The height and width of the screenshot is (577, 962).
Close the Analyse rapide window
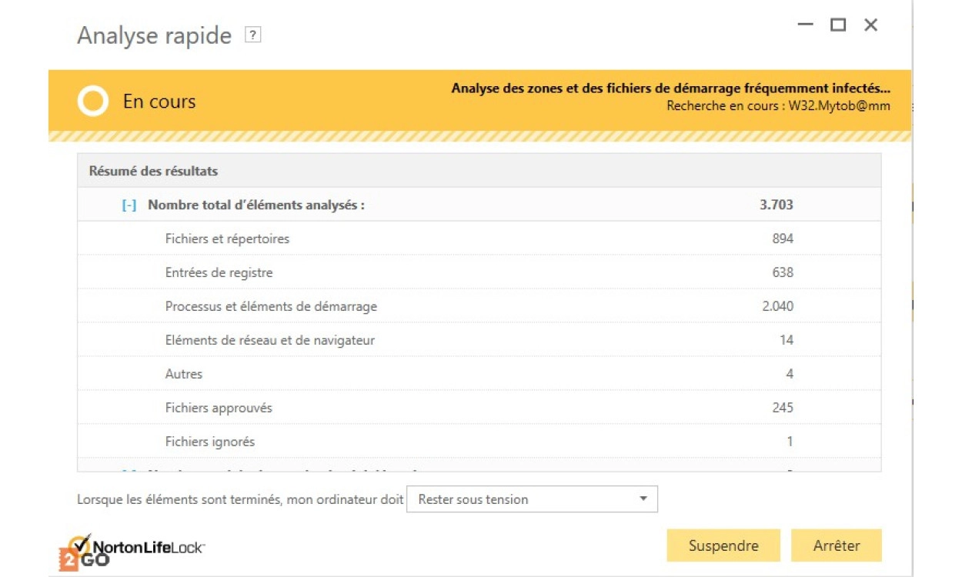click(870, 25)
